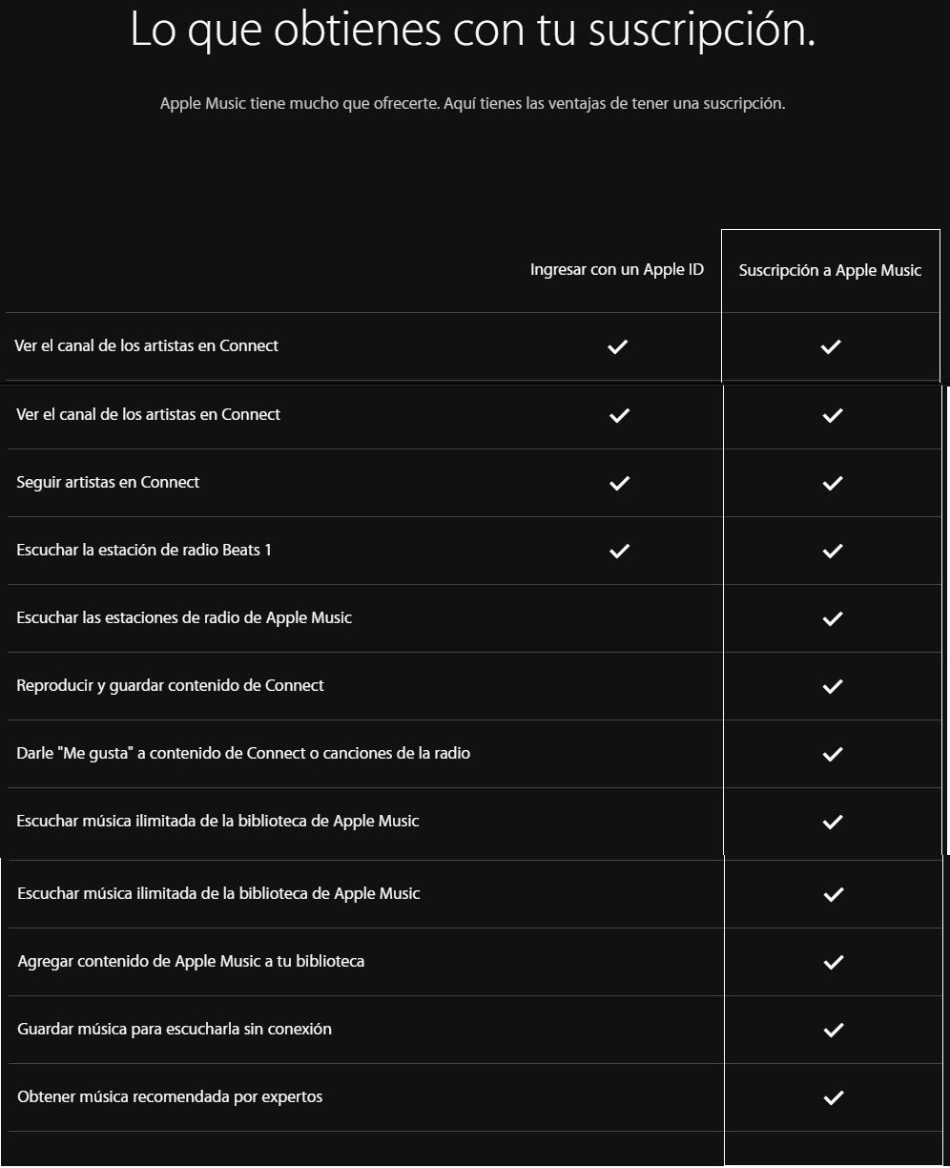950x1168 pixels.
Task: Click "Guardar música para escucharla sin conexión" label
Action: click(x=175, y=1029)
